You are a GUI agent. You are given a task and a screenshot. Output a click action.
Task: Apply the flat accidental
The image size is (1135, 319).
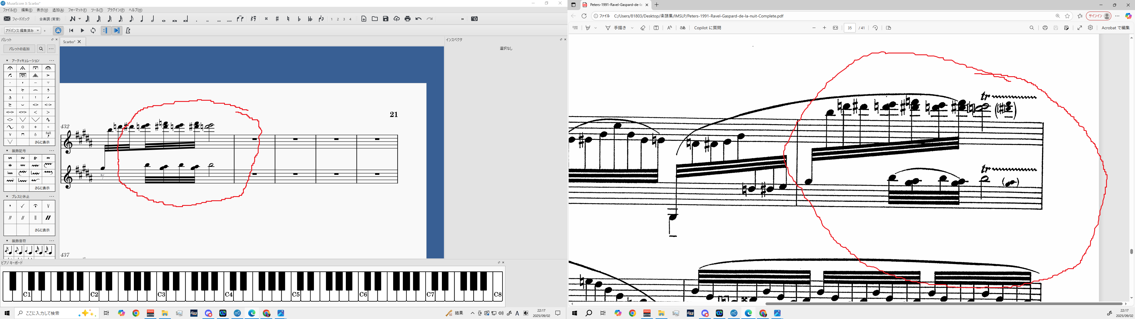click(x=299, y=19)
